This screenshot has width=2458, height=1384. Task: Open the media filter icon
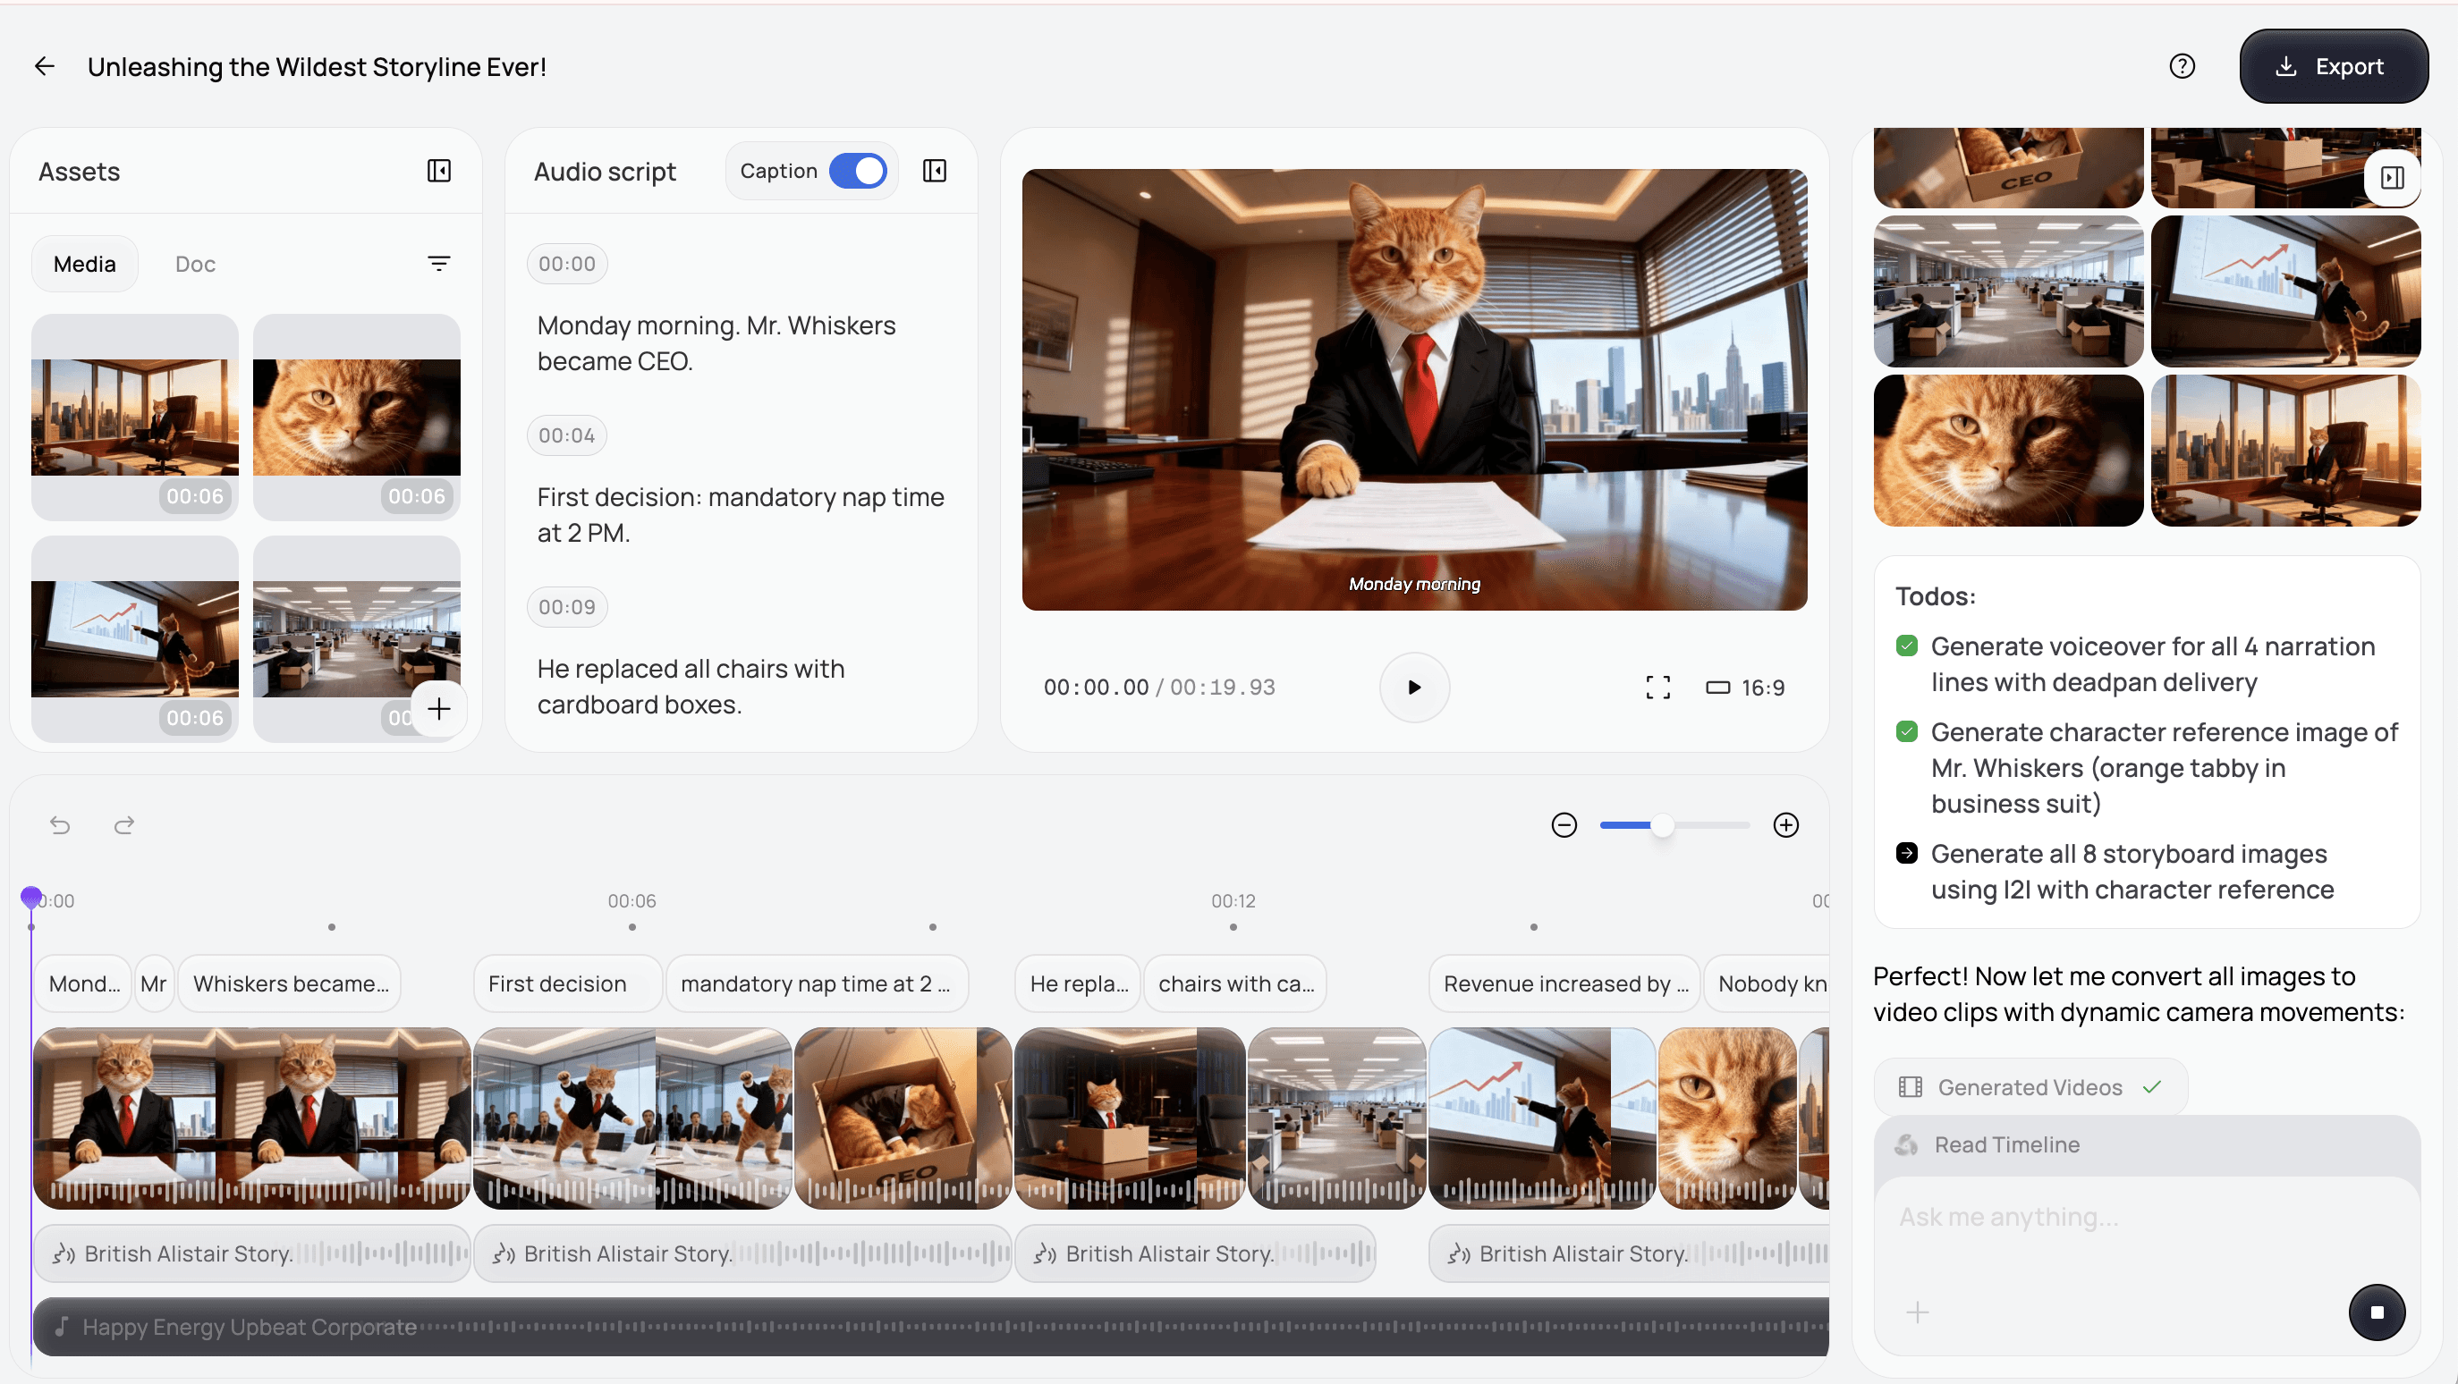(x=439, y=263)
